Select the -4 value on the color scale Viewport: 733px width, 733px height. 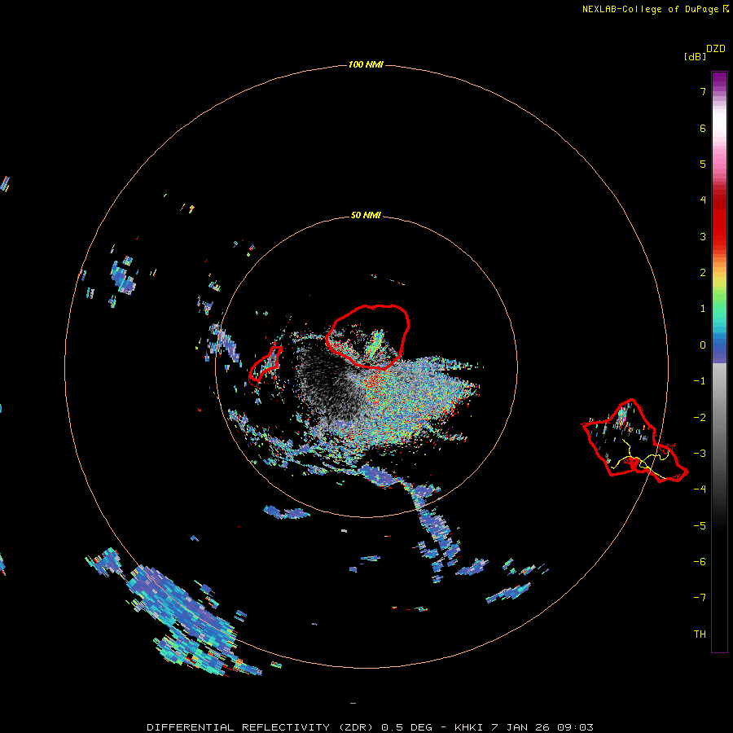tap(700, 489)
